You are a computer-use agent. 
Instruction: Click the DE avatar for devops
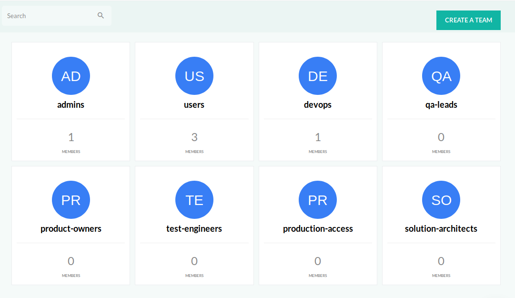318,76
